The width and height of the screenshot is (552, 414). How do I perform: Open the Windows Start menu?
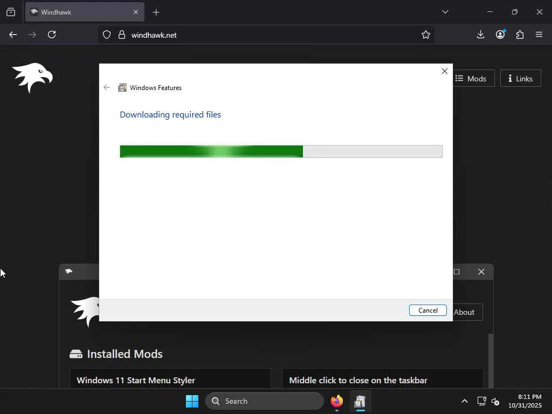192,401
